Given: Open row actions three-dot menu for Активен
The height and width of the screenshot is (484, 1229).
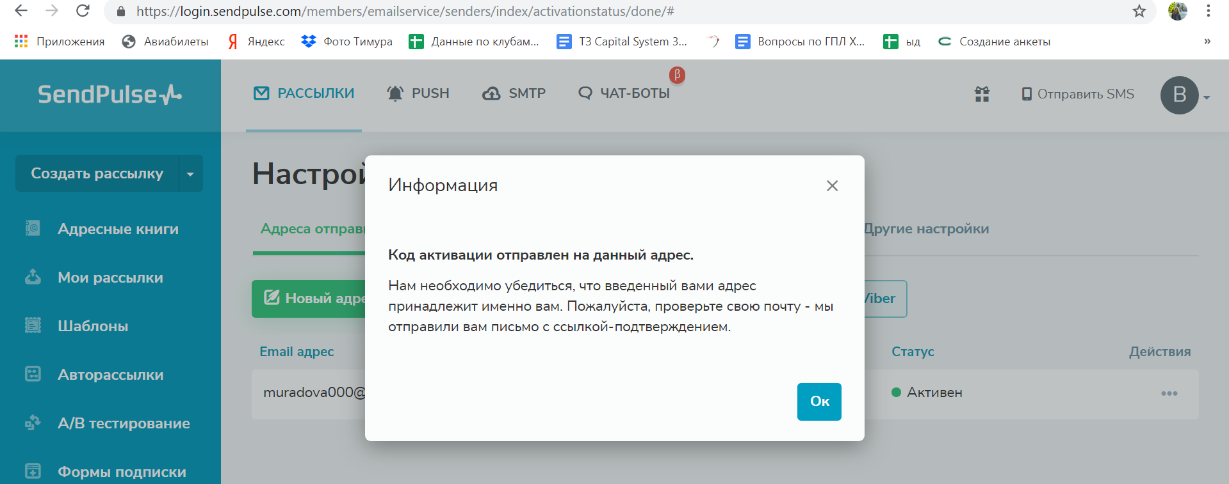Looking at the screenshot, I should pyautogui.click(x=1169, y=393).
